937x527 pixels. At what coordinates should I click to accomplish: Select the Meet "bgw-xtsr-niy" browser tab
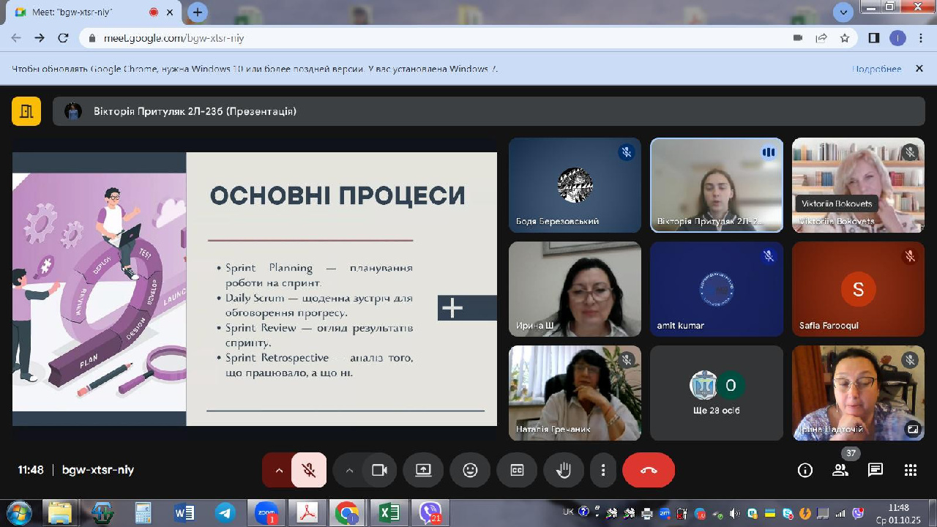pos(81,12)
